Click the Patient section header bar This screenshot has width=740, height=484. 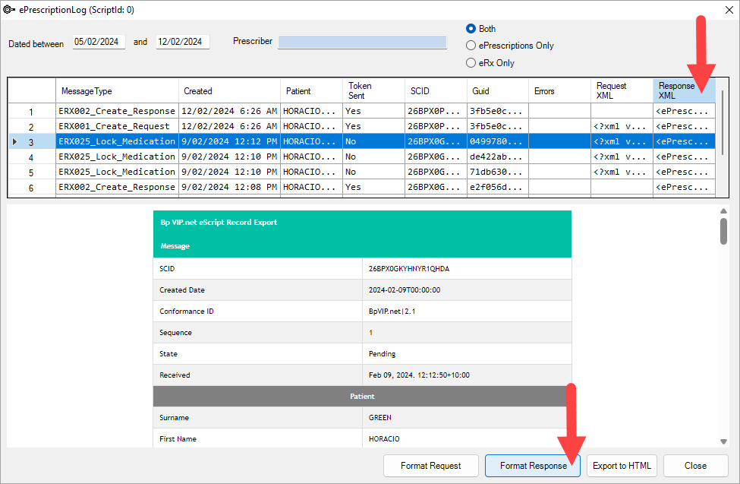pos(362,396)
